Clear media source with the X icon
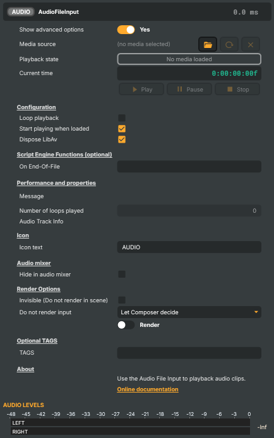The image size is (274, 438). pos(251,44)
